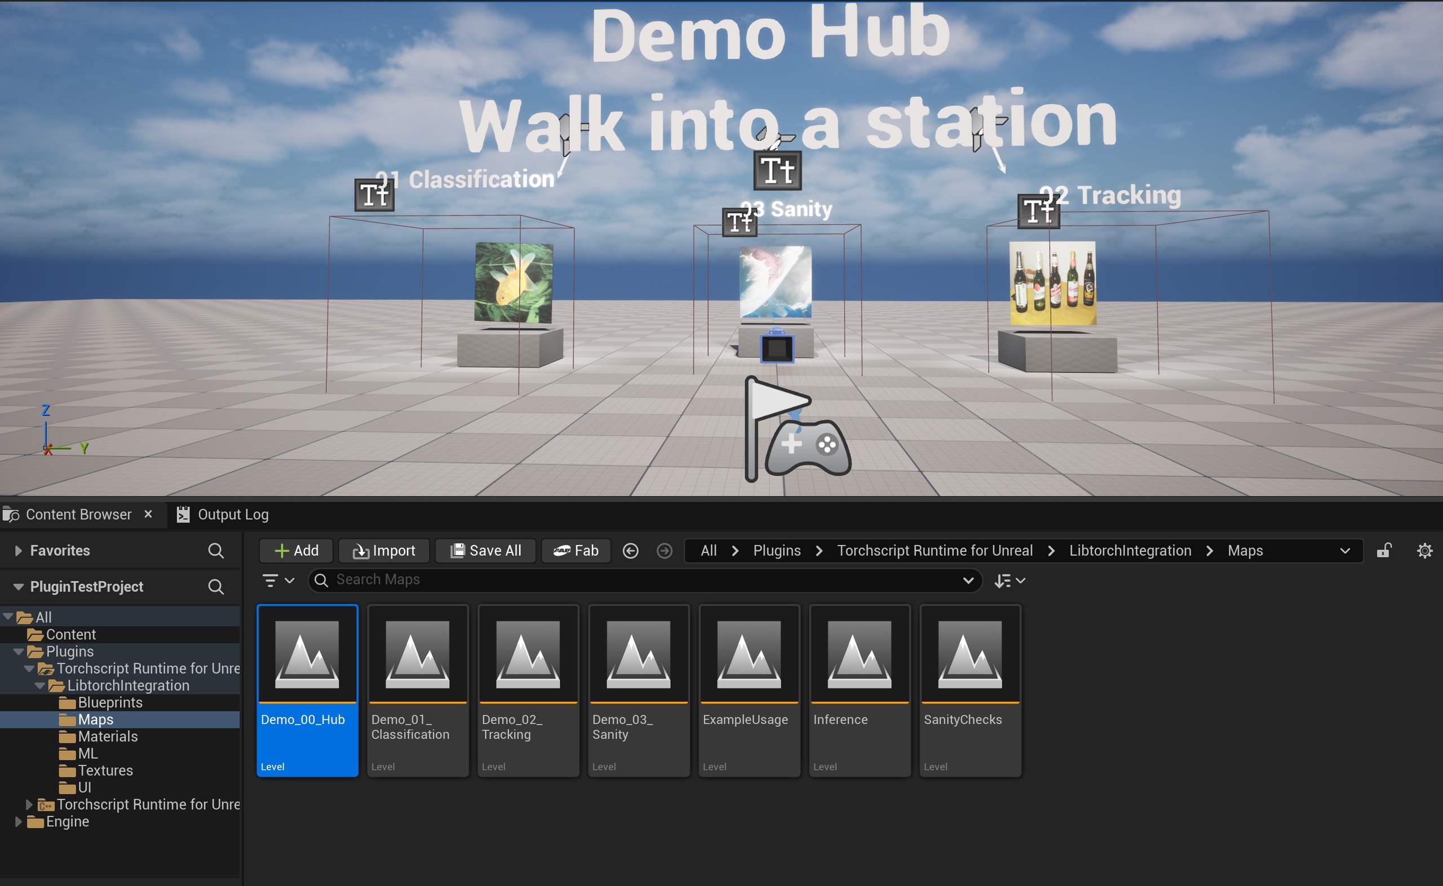This screenshot has width=1443, height=886.
Task: Go forward in Content Browser history
Action: click(665, 551)
